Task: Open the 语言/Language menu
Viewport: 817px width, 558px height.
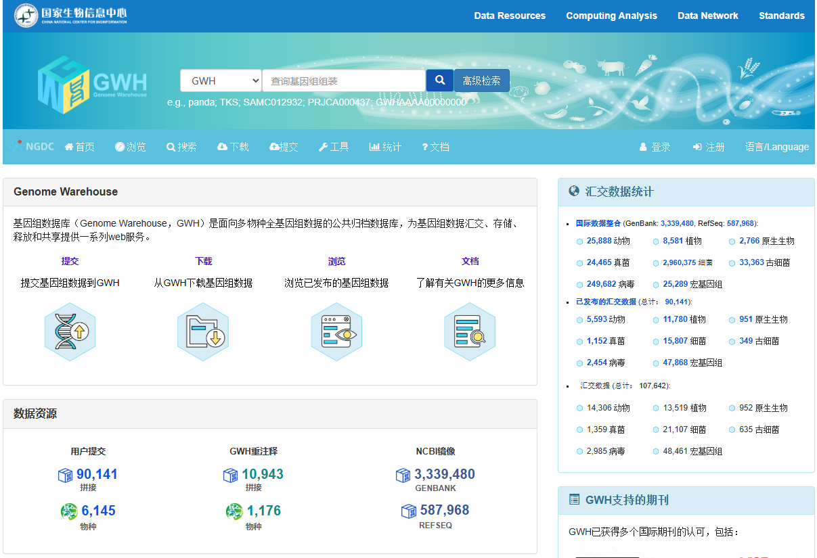Action: click(x=777, y=147)
